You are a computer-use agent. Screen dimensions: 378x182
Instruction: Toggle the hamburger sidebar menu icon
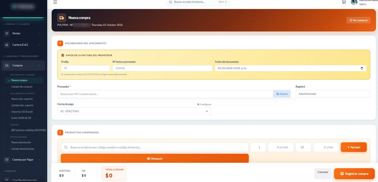point(55,2)
